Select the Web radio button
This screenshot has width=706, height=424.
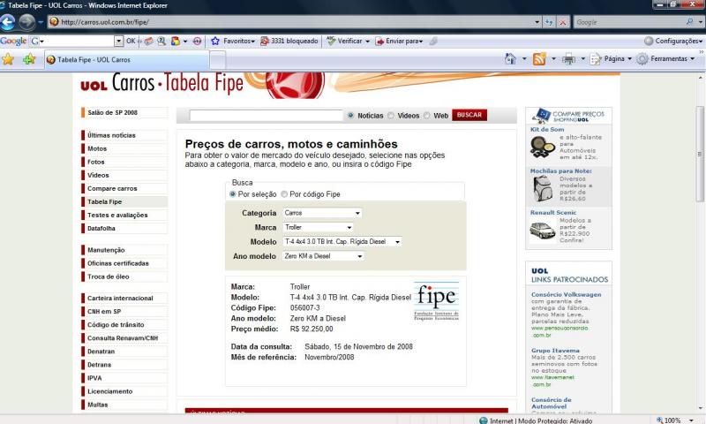(x=426, y=116)
